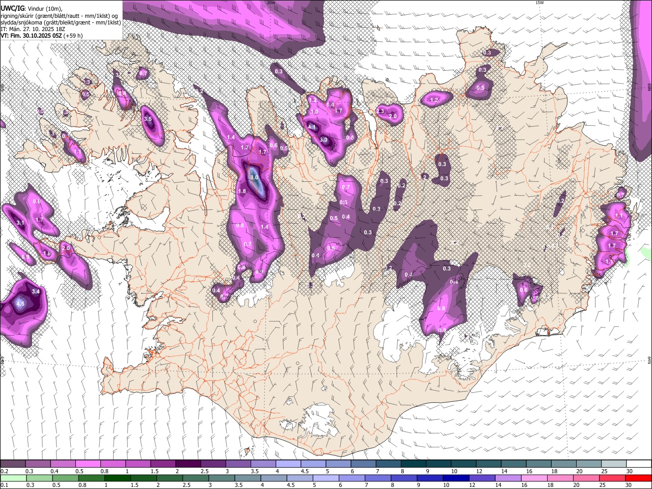Select the bright pink 0.5 swatch in the upper legend row
Viewport: 652px width, 489px height.
(88, 464)
